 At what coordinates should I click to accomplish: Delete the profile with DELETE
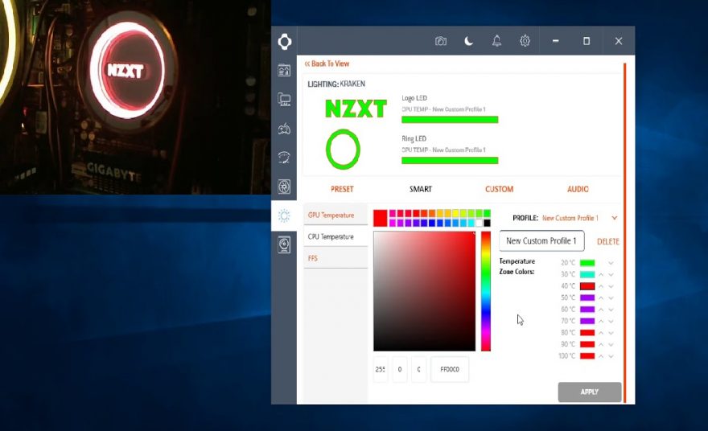coord(607,241)
